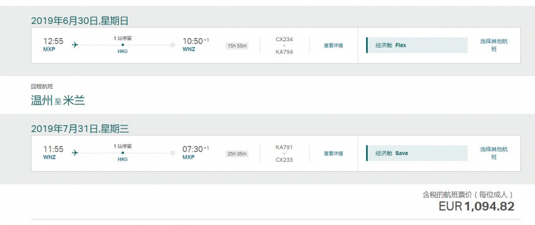
Task: Click the 15h 55m duration badge
Action: pos(237,46)
